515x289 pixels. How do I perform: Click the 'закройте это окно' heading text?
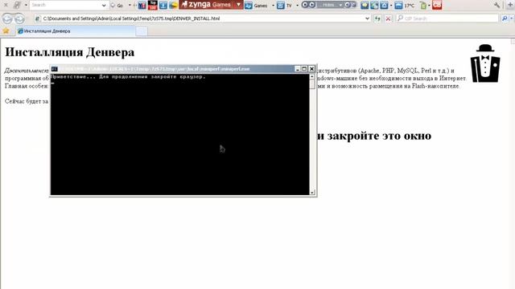[x=379, y=136]
